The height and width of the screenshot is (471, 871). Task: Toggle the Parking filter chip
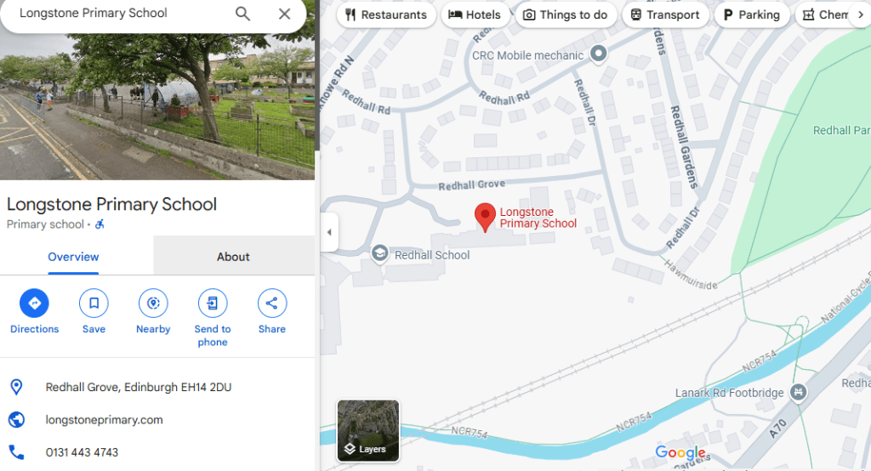tap(752, 15)
